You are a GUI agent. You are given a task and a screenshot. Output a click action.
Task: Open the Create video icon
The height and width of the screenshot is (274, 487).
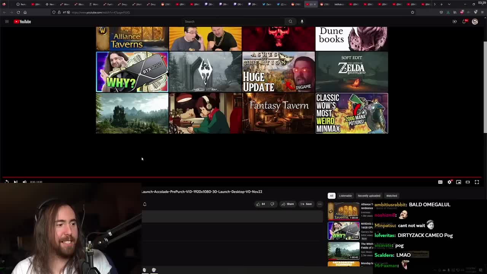pos(455,22)
